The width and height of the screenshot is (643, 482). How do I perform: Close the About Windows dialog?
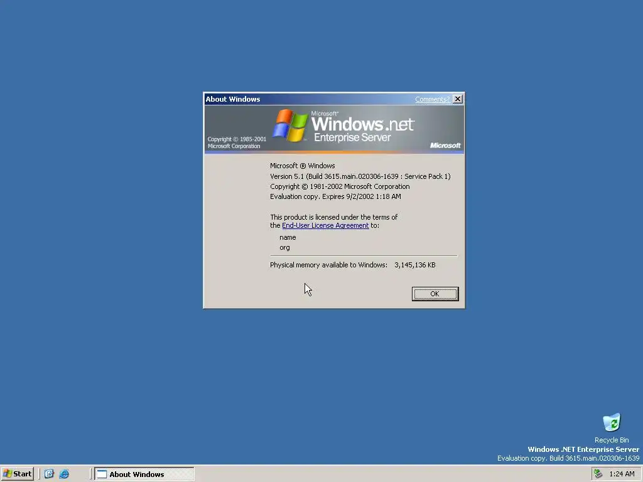458,99
